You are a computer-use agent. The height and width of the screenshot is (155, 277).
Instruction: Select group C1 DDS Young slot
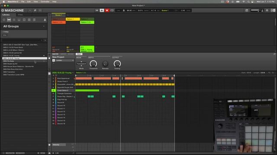(x=87, y=49)
